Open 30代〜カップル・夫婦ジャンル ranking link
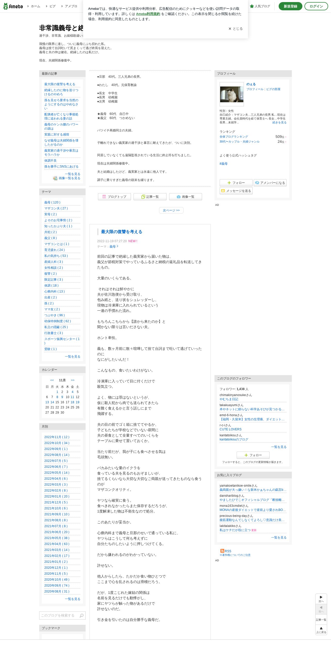The image size is (331, 663). (x=239, y=141)
